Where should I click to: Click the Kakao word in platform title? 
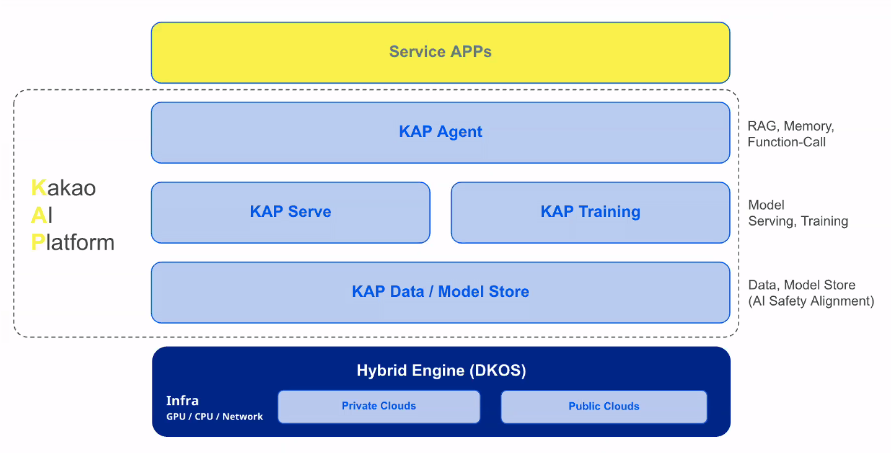tap(63, 188)
